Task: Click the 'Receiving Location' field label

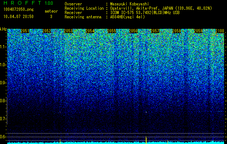Action: click(x=84, y=8)
